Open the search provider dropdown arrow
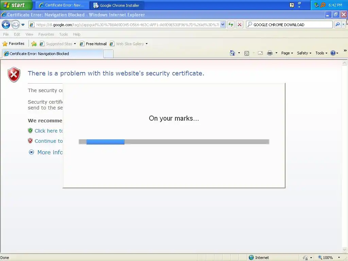Image resolution: width=348 pixels, height=261 pixels. [344, 24]
